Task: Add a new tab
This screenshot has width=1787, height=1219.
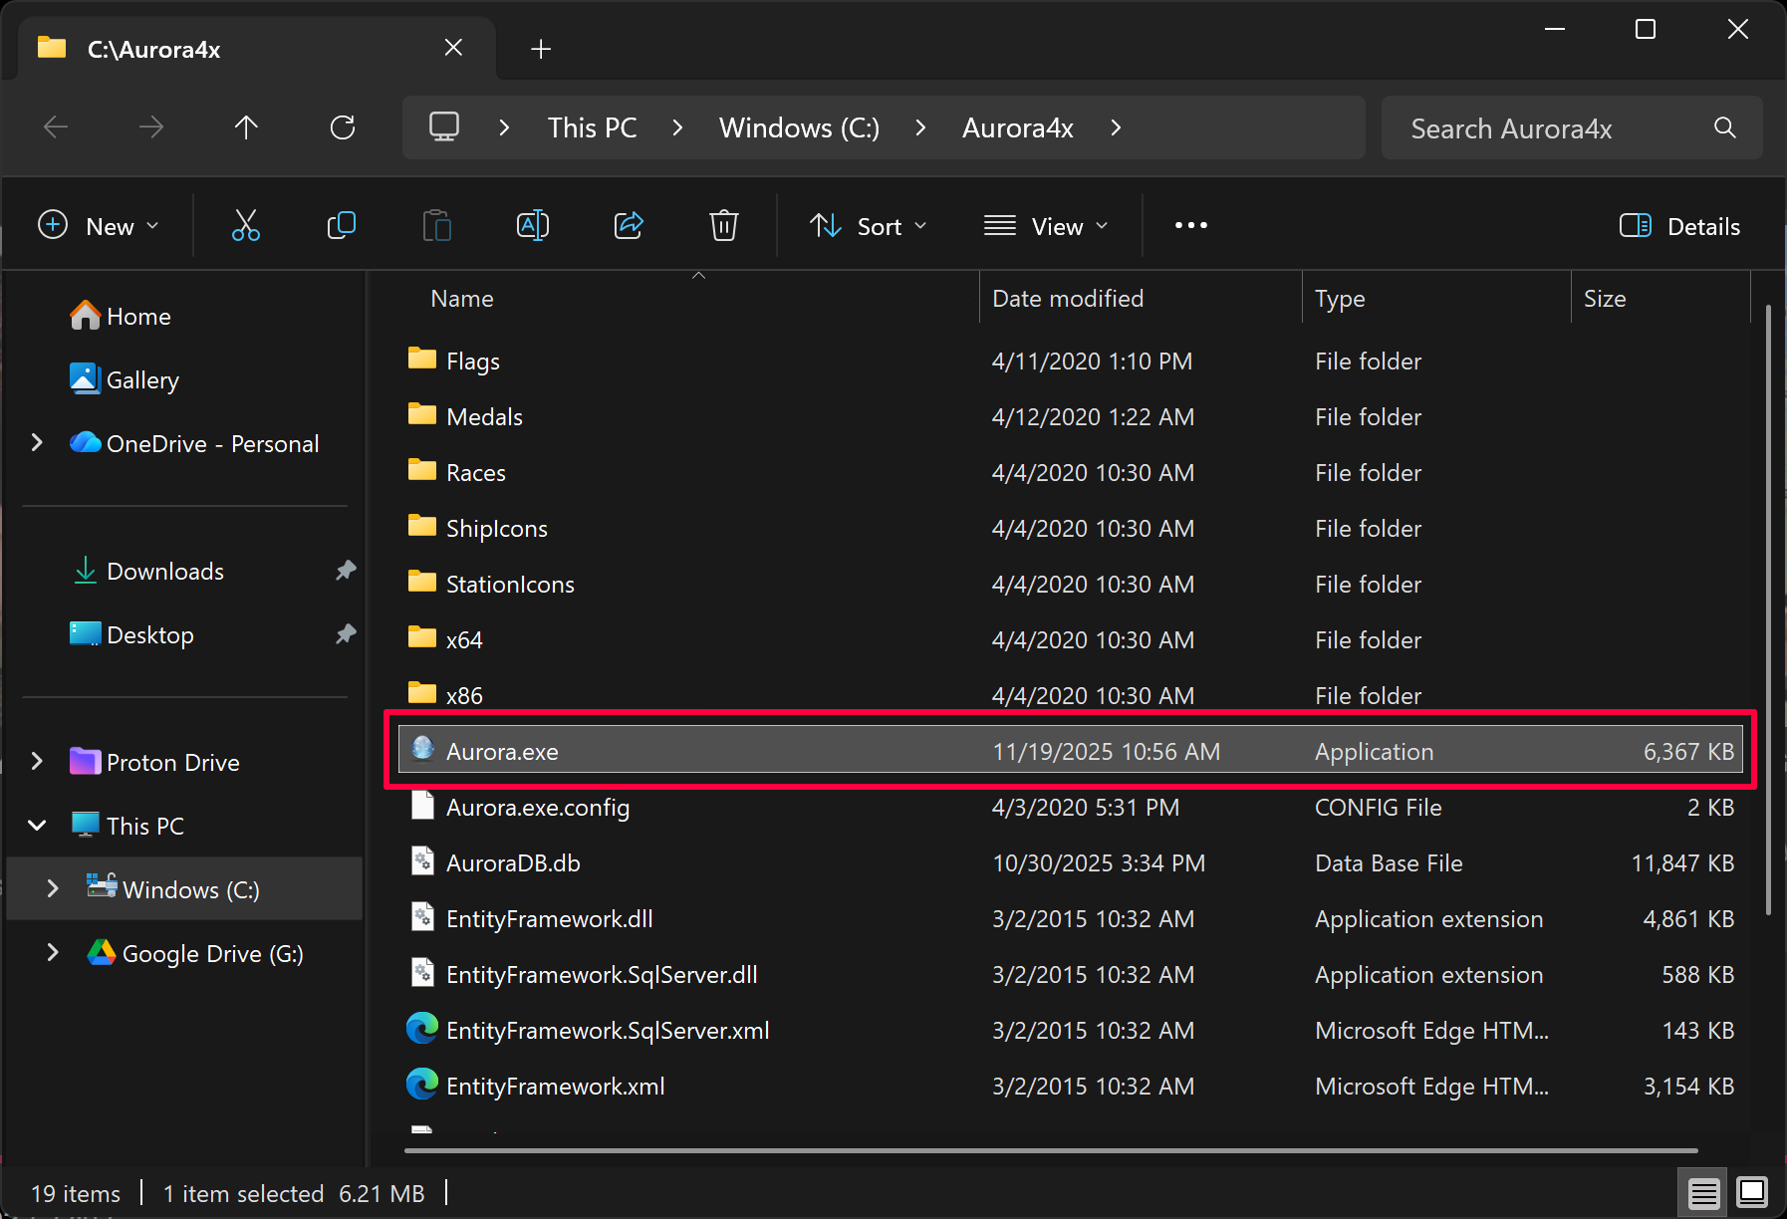Action: (541, 49)
